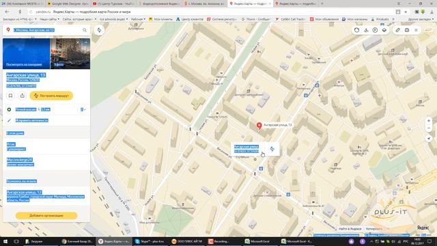
Task: Open 'Исправить неточность' link
Action: pos(32,120)
